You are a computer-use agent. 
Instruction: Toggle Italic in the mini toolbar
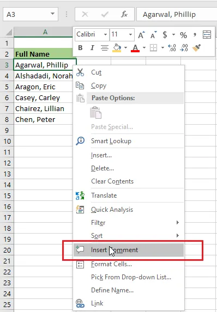(x=92, y=48)
